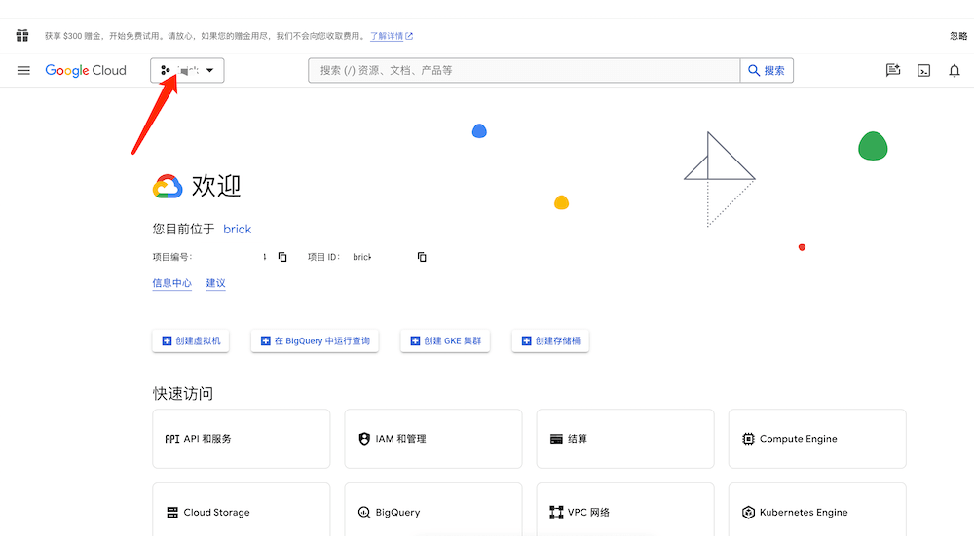The width and height of the screenshot is (974, 536).
Task: Click the 创建虚拟机 button
Action: [191, 341]
